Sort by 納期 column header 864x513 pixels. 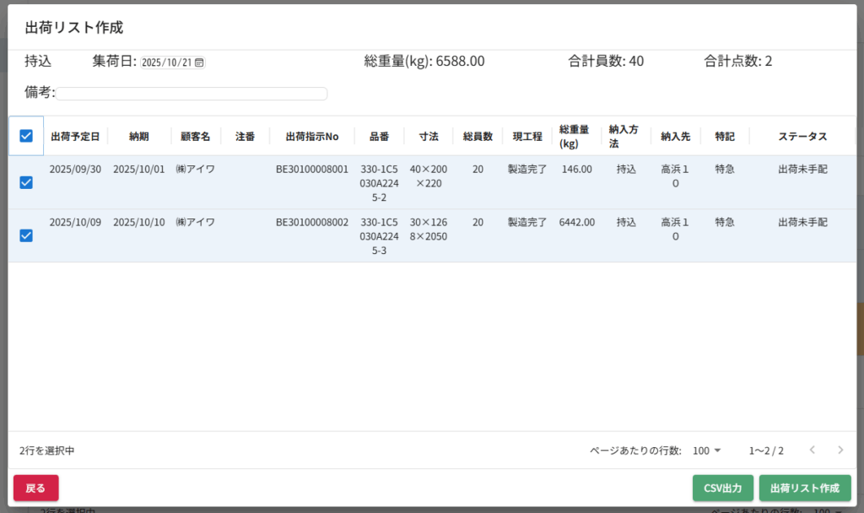[139, 137]
